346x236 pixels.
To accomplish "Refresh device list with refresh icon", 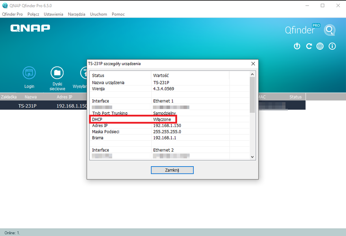I will pos(309,46).
